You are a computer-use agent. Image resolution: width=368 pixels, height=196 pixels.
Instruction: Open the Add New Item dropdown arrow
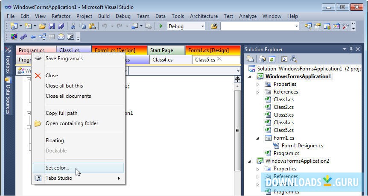point(35,26)
